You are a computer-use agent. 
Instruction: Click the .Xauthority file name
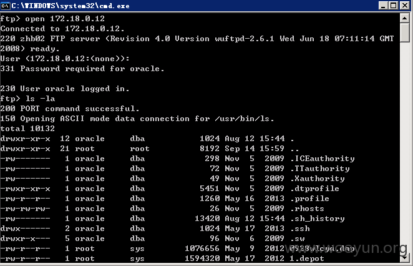318,179
